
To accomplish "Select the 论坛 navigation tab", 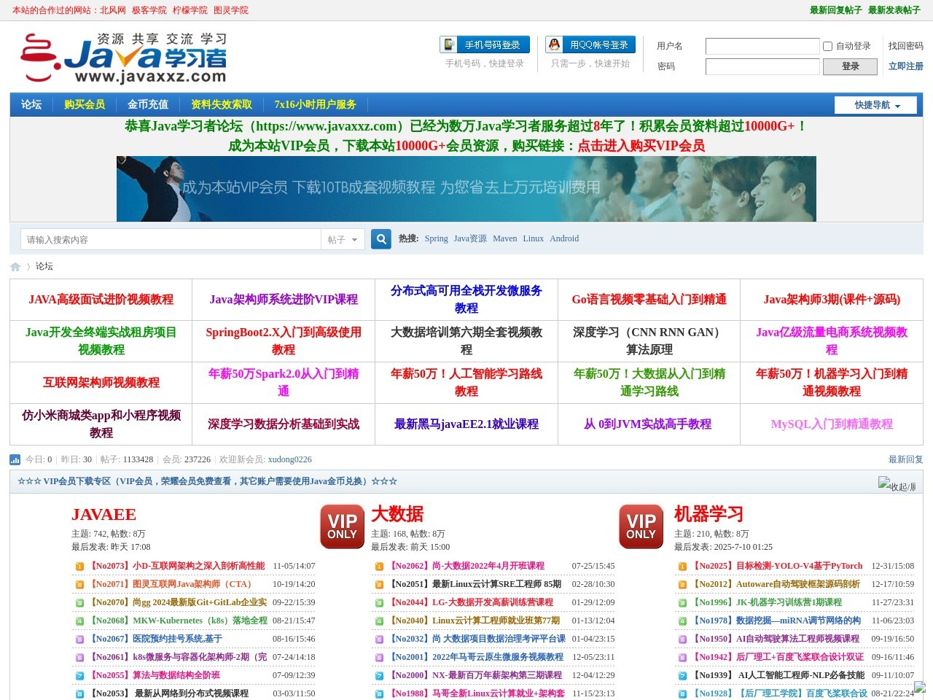I will 31,104.
